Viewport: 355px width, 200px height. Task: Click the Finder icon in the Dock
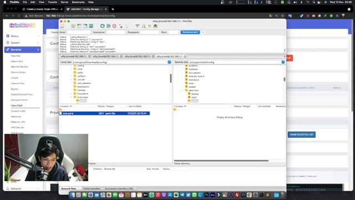click(72, 195)
